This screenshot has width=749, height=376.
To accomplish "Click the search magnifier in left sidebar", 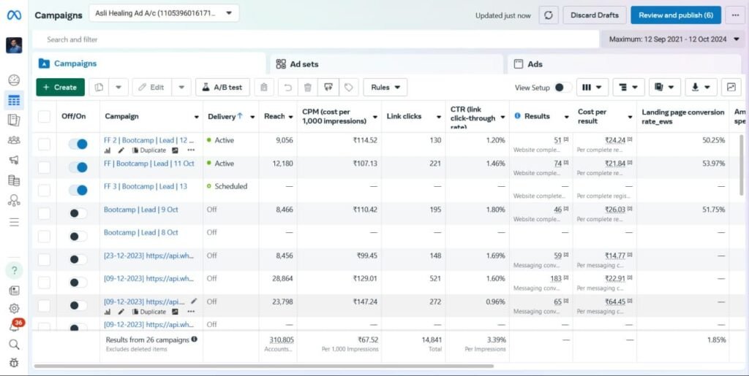I will (14, 345).
